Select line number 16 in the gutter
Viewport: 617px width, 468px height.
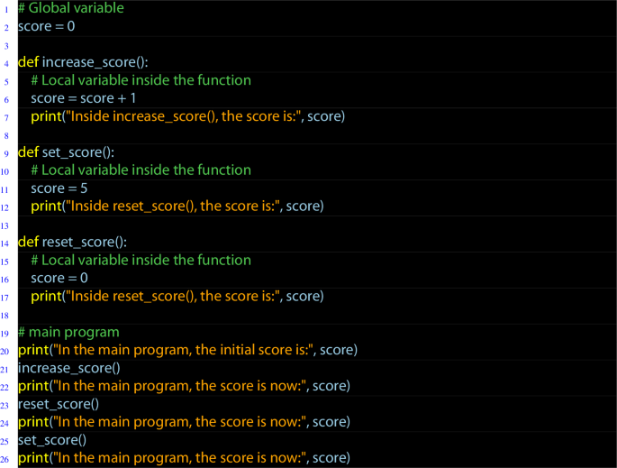click(5, 280)
